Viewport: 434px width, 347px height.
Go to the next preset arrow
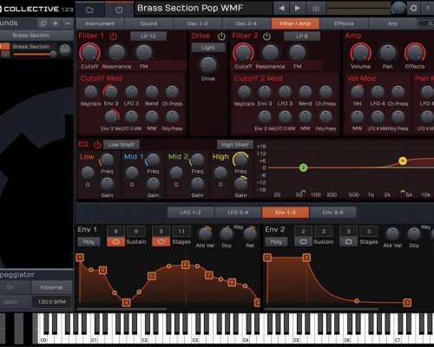tap(297, 9)
